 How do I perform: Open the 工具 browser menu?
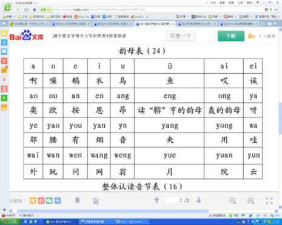point(240,3)
